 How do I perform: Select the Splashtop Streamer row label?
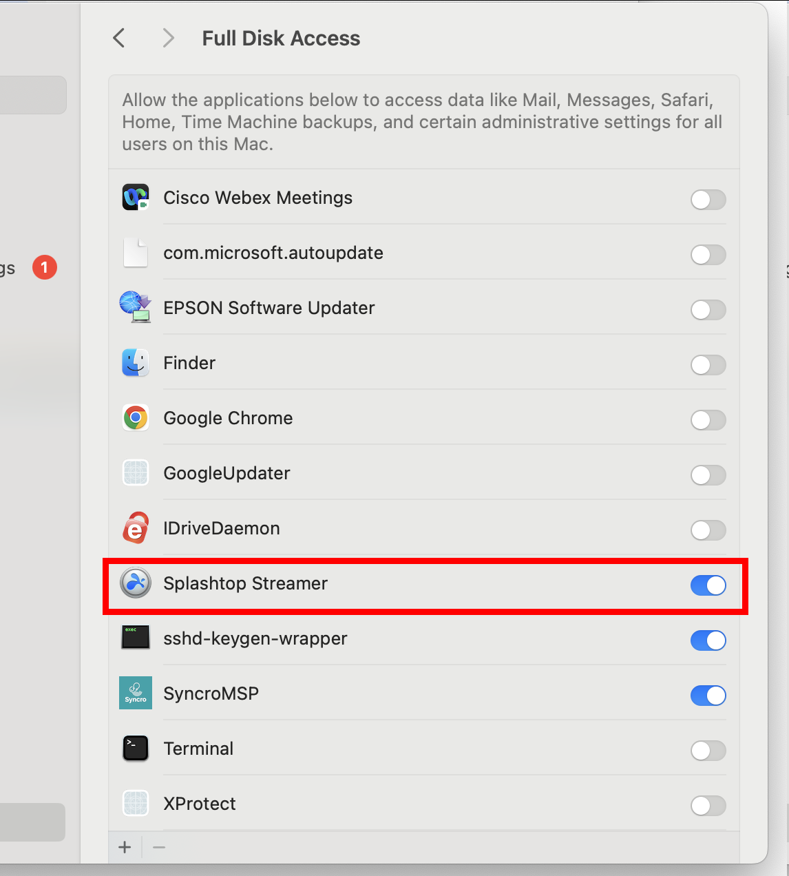[x=245, y=583]
